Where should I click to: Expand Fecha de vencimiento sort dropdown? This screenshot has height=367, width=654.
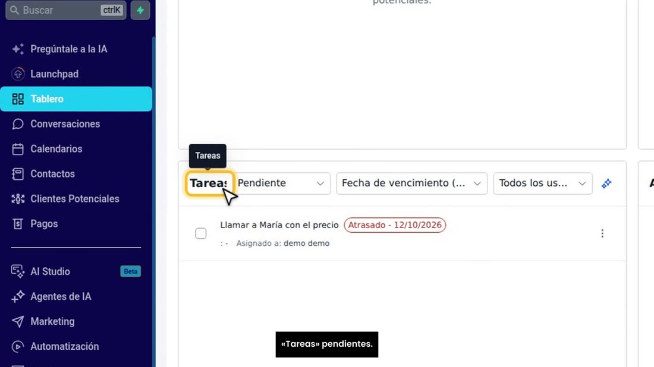(x=411, y=183)
